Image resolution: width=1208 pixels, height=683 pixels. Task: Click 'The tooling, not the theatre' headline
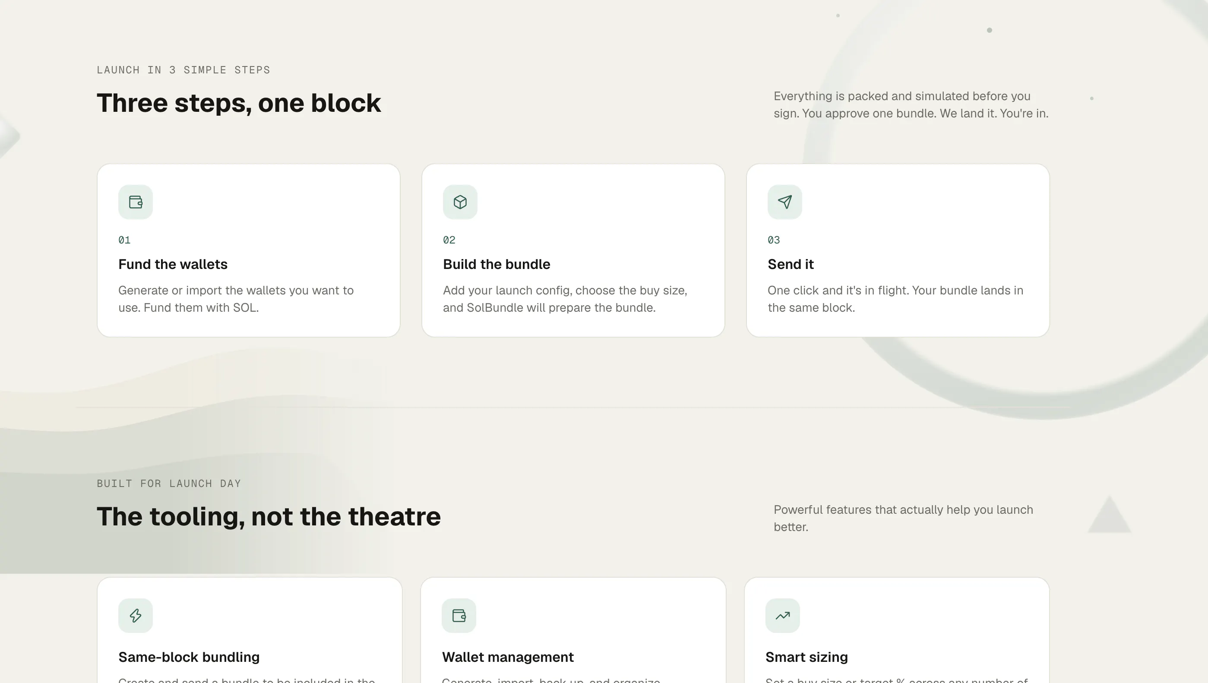coord(269,516)
